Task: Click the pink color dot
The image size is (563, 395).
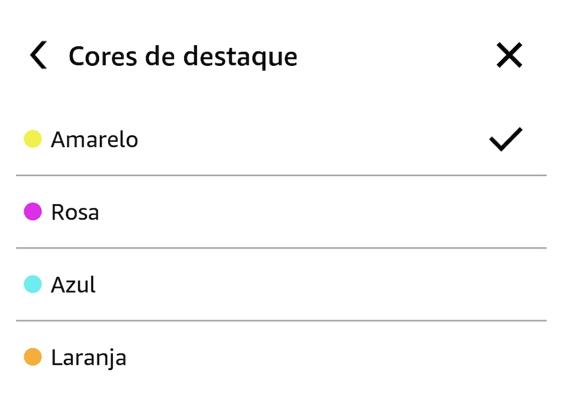Action: tap(33, 212)
